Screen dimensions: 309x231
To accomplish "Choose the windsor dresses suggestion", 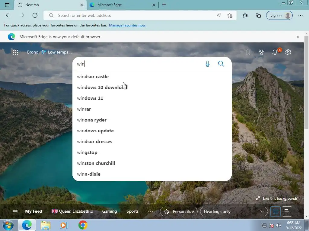I will (x=152, y=141).
